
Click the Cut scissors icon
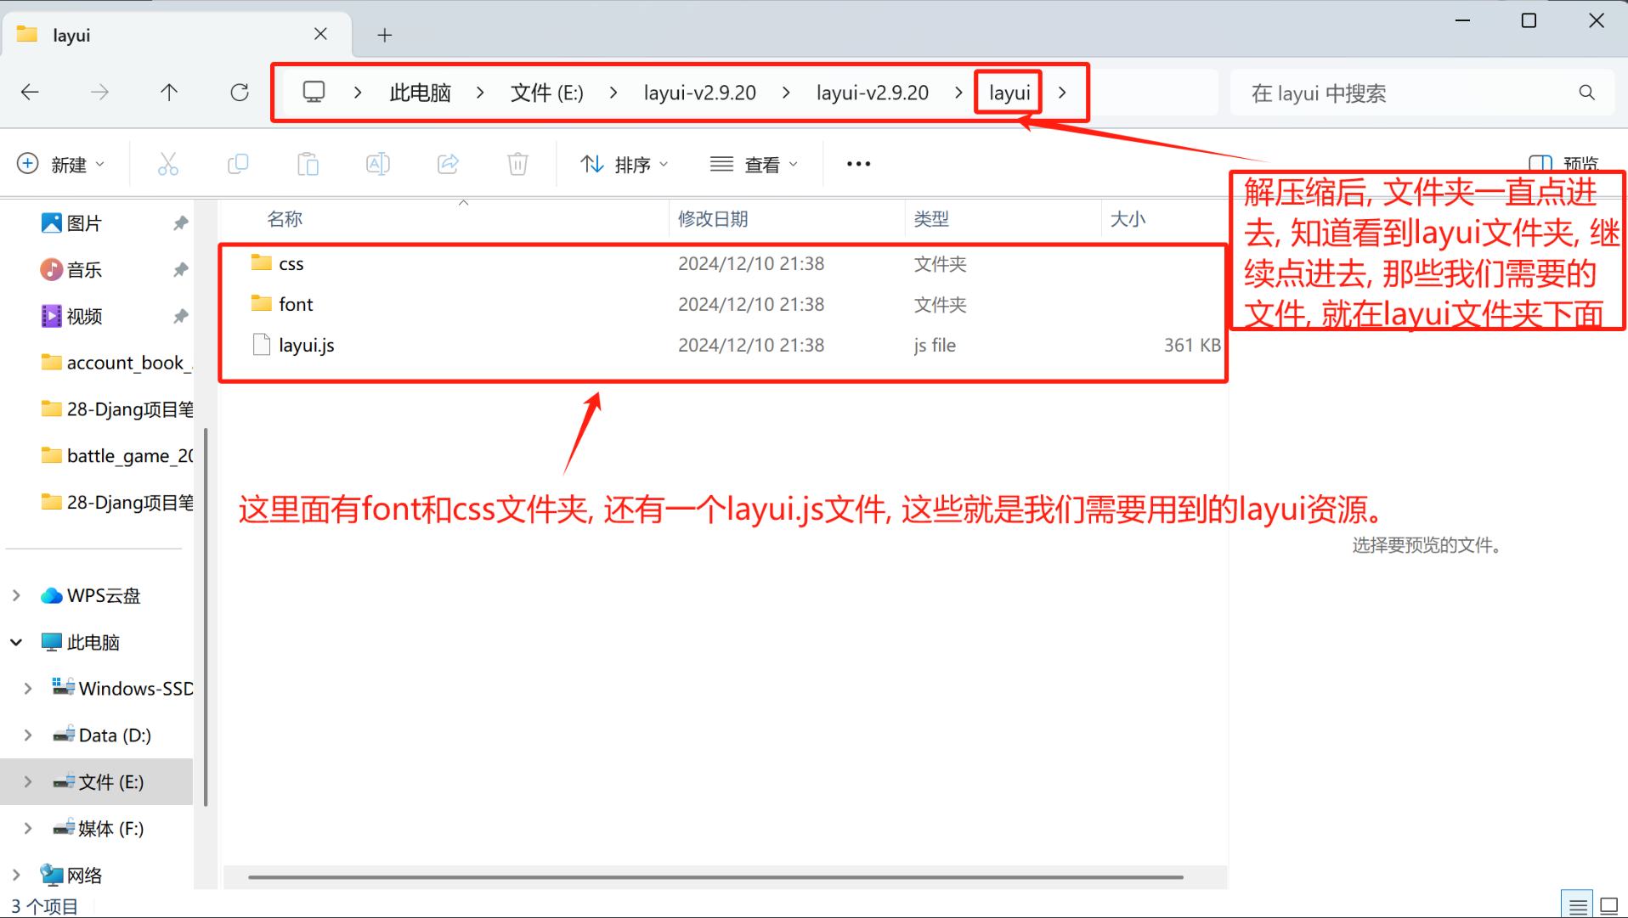coord(168,164)
